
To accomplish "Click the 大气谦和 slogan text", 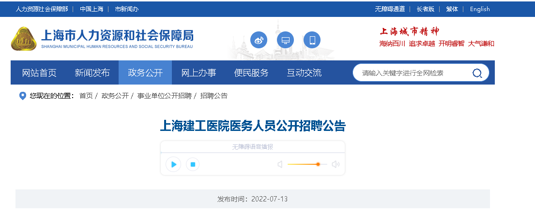I will click(x=481, y=43).
